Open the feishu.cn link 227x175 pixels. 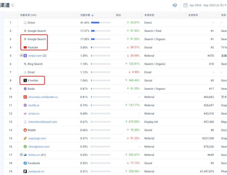pos(34,155)
